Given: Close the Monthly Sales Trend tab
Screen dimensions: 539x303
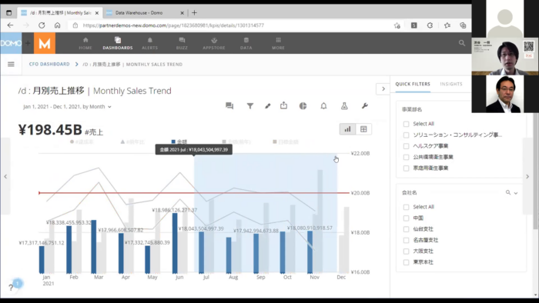Looking at the screenshot, I should click(x=97, y=13).
